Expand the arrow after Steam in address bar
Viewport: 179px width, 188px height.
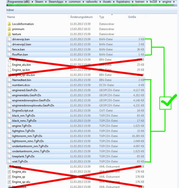(x=46, y=2)
